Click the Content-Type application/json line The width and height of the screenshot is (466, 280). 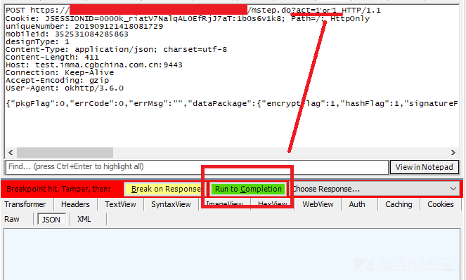point(116,50)
